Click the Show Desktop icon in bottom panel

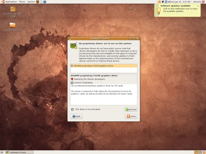click(x=2, y=152)
